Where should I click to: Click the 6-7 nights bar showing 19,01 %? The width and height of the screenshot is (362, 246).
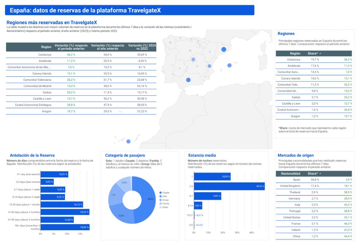(x=208, y=196)
